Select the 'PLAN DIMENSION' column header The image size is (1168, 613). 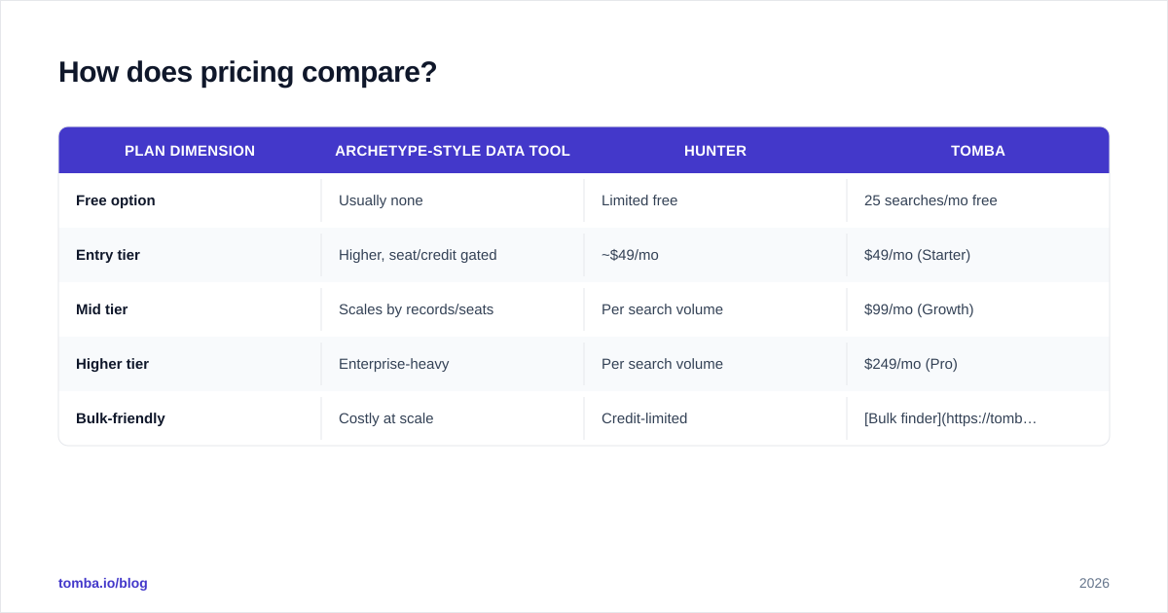pyautogui.click(x=190, y=151)
